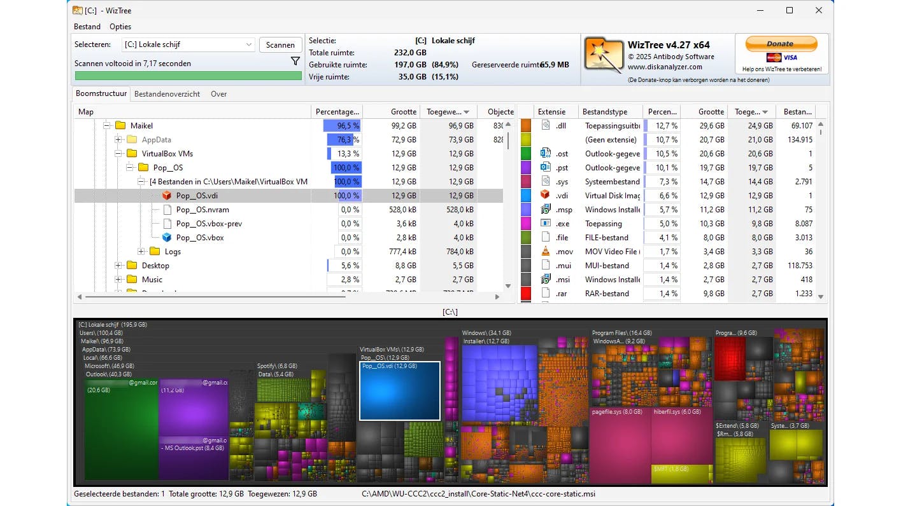Click the .exe application icon

(x=545, y=223)
